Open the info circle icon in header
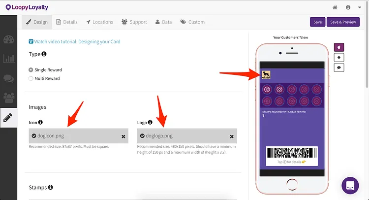 click(348, 7)
